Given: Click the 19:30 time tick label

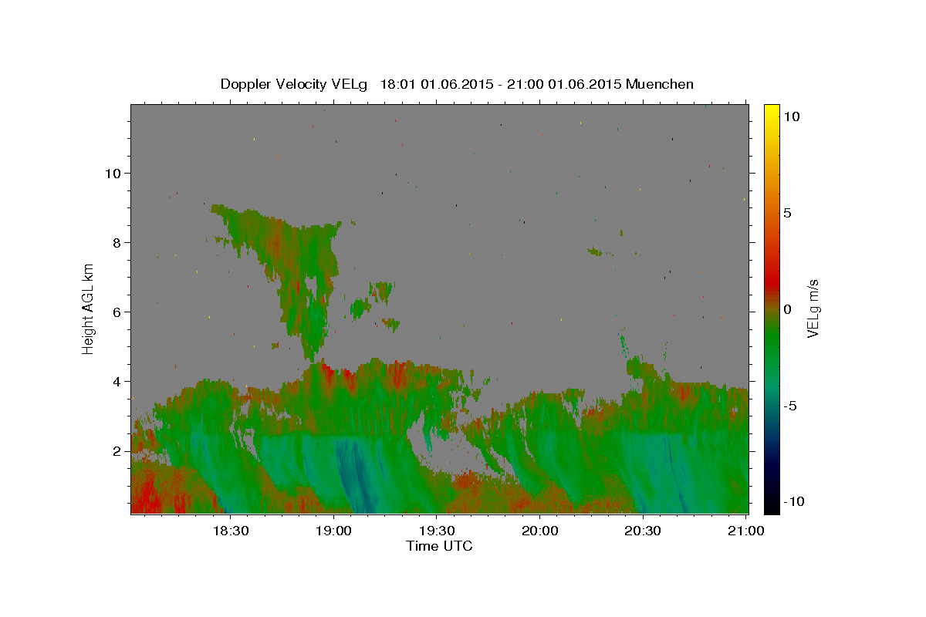Looking at the screenshot, I should [437, 531].
